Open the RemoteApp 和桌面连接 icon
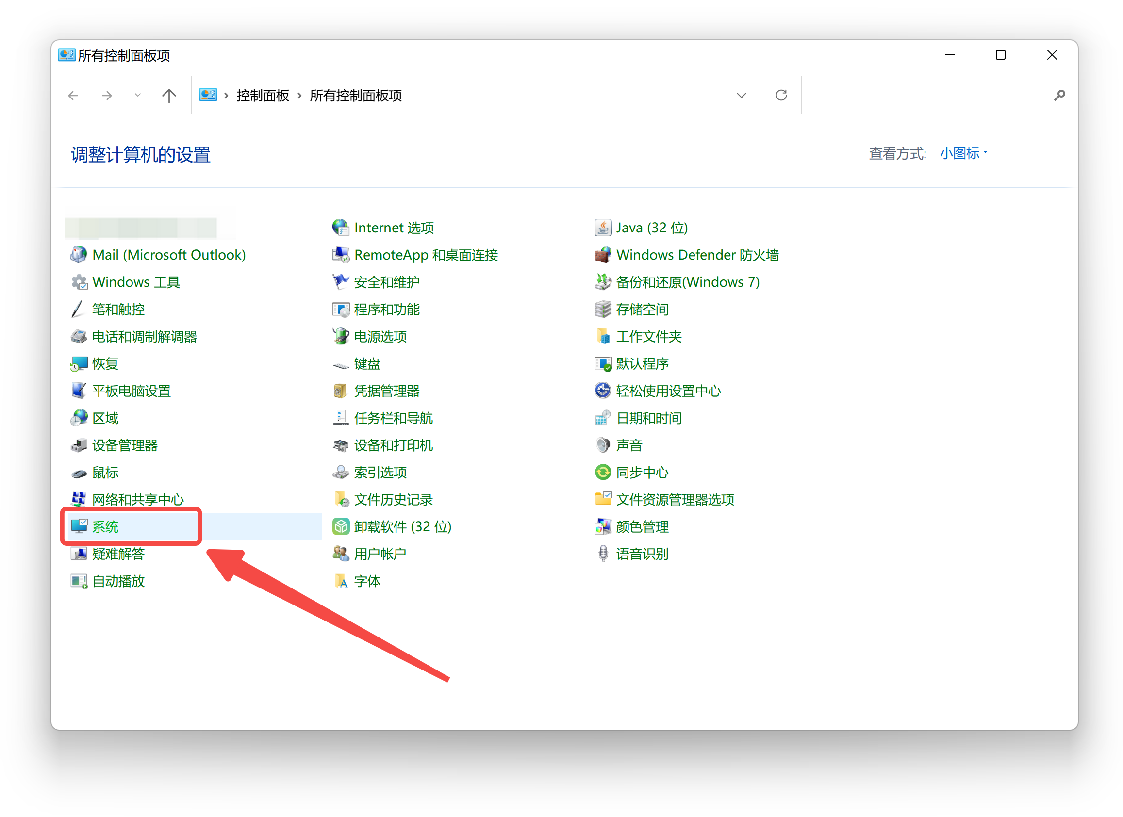Image resolution: width=1123 pixels, height=817 pixels. [x=341, y=255]
